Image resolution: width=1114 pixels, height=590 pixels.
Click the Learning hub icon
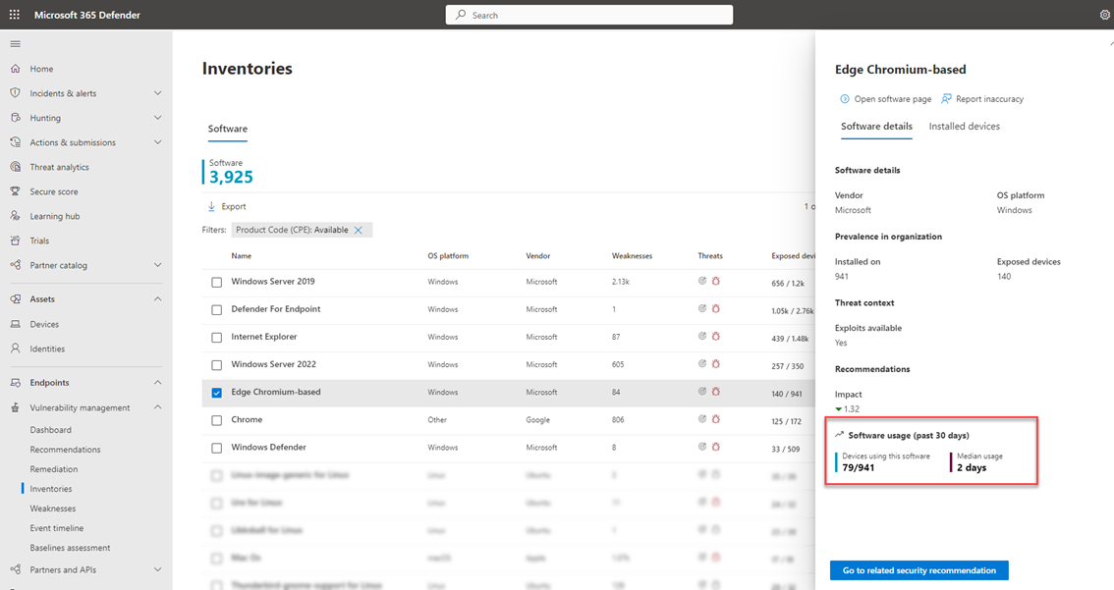pos(15,216)
